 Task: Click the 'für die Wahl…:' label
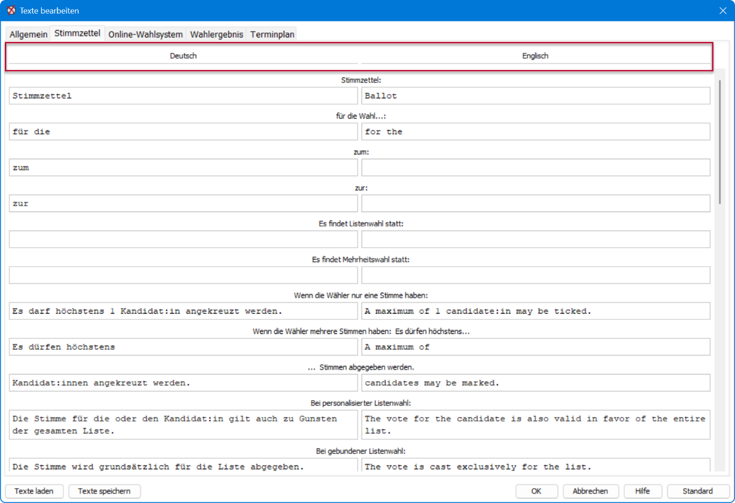click(x=361, y=116)
